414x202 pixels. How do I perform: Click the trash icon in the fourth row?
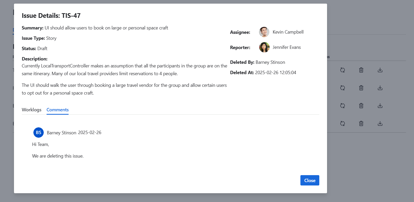pos(361,123)
